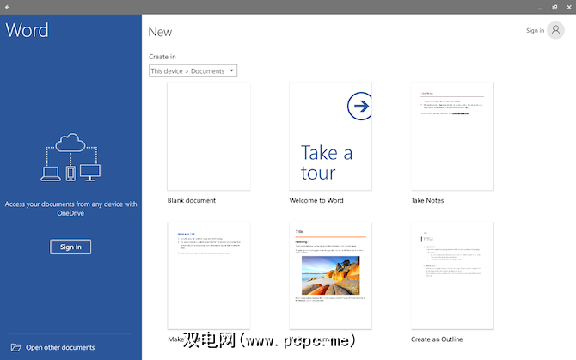Choose the Create an Outline template thumbnail
The image size is (576, 360).
(x=452, y=276)
